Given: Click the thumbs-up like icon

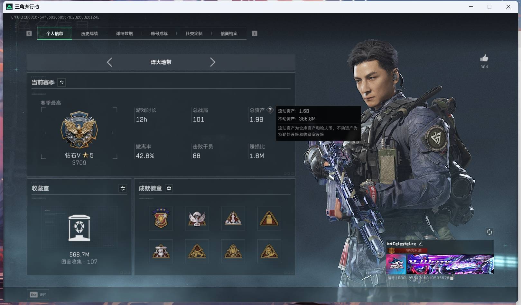Looking at the screenshot, I should click(x=484, y=58).
